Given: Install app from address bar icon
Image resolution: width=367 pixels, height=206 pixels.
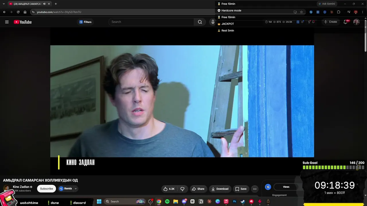Looking at the screenshot, I should [x=295, y=12].
